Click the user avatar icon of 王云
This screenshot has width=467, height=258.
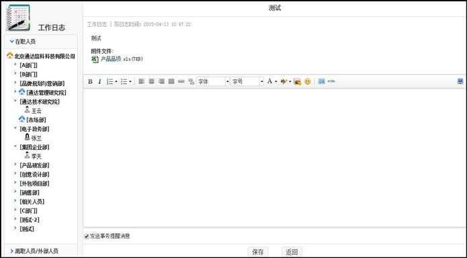tap(27, 110)
